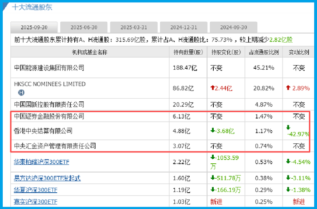Click the 4.87% share ratio
The width and height of the screenshot is (317, 209).
tap(264, 104)
